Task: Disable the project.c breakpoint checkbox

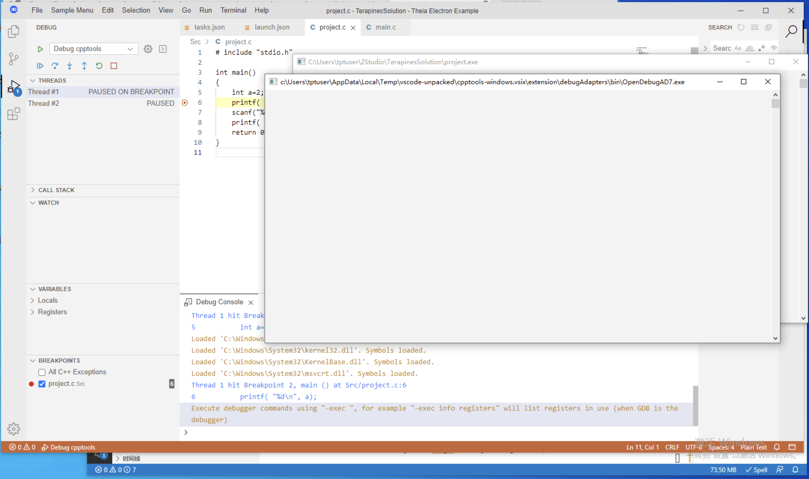Action: click(42, 384)
